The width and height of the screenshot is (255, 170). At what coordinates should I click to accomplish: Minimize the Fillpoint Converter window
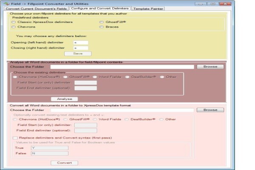coord(201,4)
